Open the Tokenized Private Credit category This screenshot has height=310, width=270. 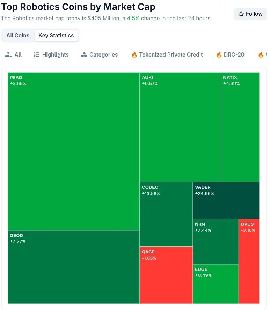[171, 55]
